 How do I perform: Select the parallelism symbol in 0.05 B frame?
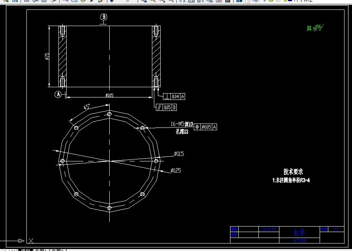pyautogui.click(x=159, y=107)
